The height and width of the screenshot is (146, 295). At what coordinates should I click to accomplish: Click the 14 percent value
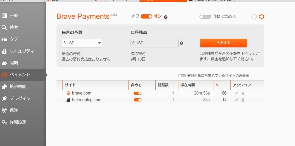(224, 100)
